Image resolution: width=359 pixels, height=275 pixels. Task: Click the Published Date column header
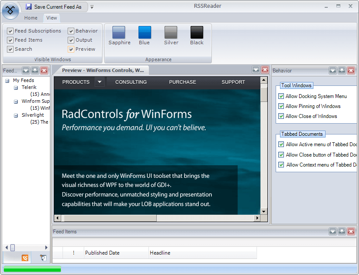point(102,253)
